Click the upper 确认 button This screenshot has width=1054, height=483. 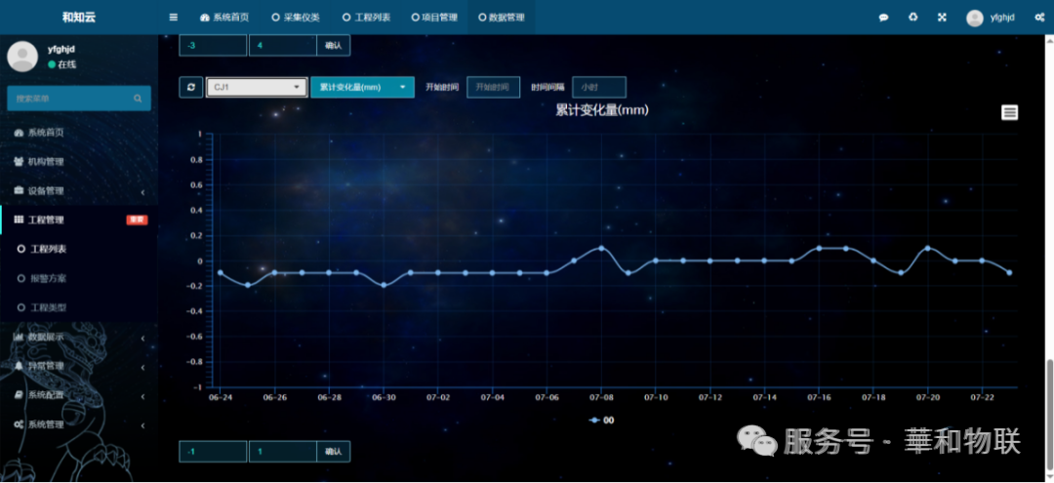coord(334,45)
